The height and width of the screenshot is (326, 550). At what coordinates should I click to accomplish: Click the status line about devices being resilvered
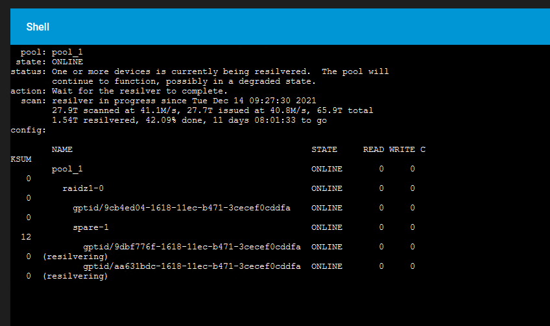tap(200, 71)
